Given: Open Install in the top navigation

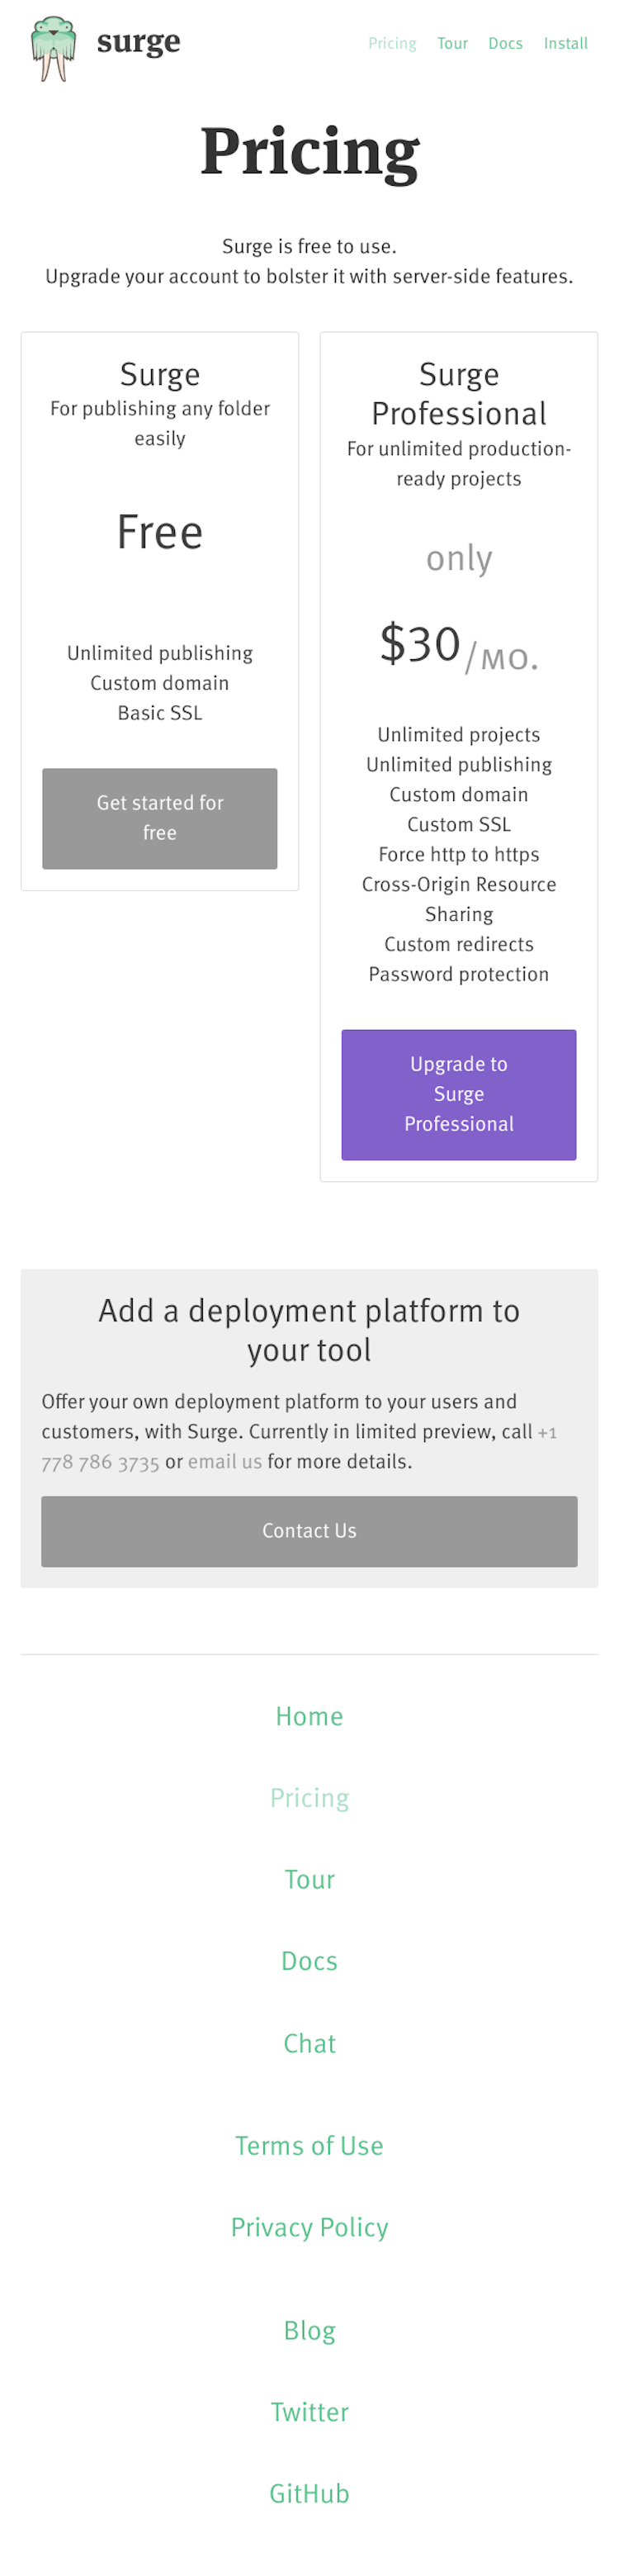Looking at the screenshot, I should click(x=565, y=43).
